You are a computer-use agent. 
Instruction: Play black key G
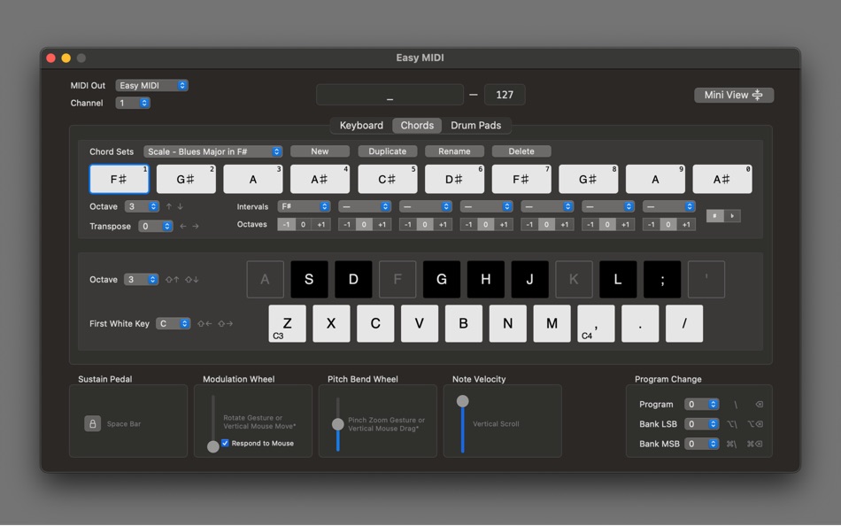tap(442, 279)
